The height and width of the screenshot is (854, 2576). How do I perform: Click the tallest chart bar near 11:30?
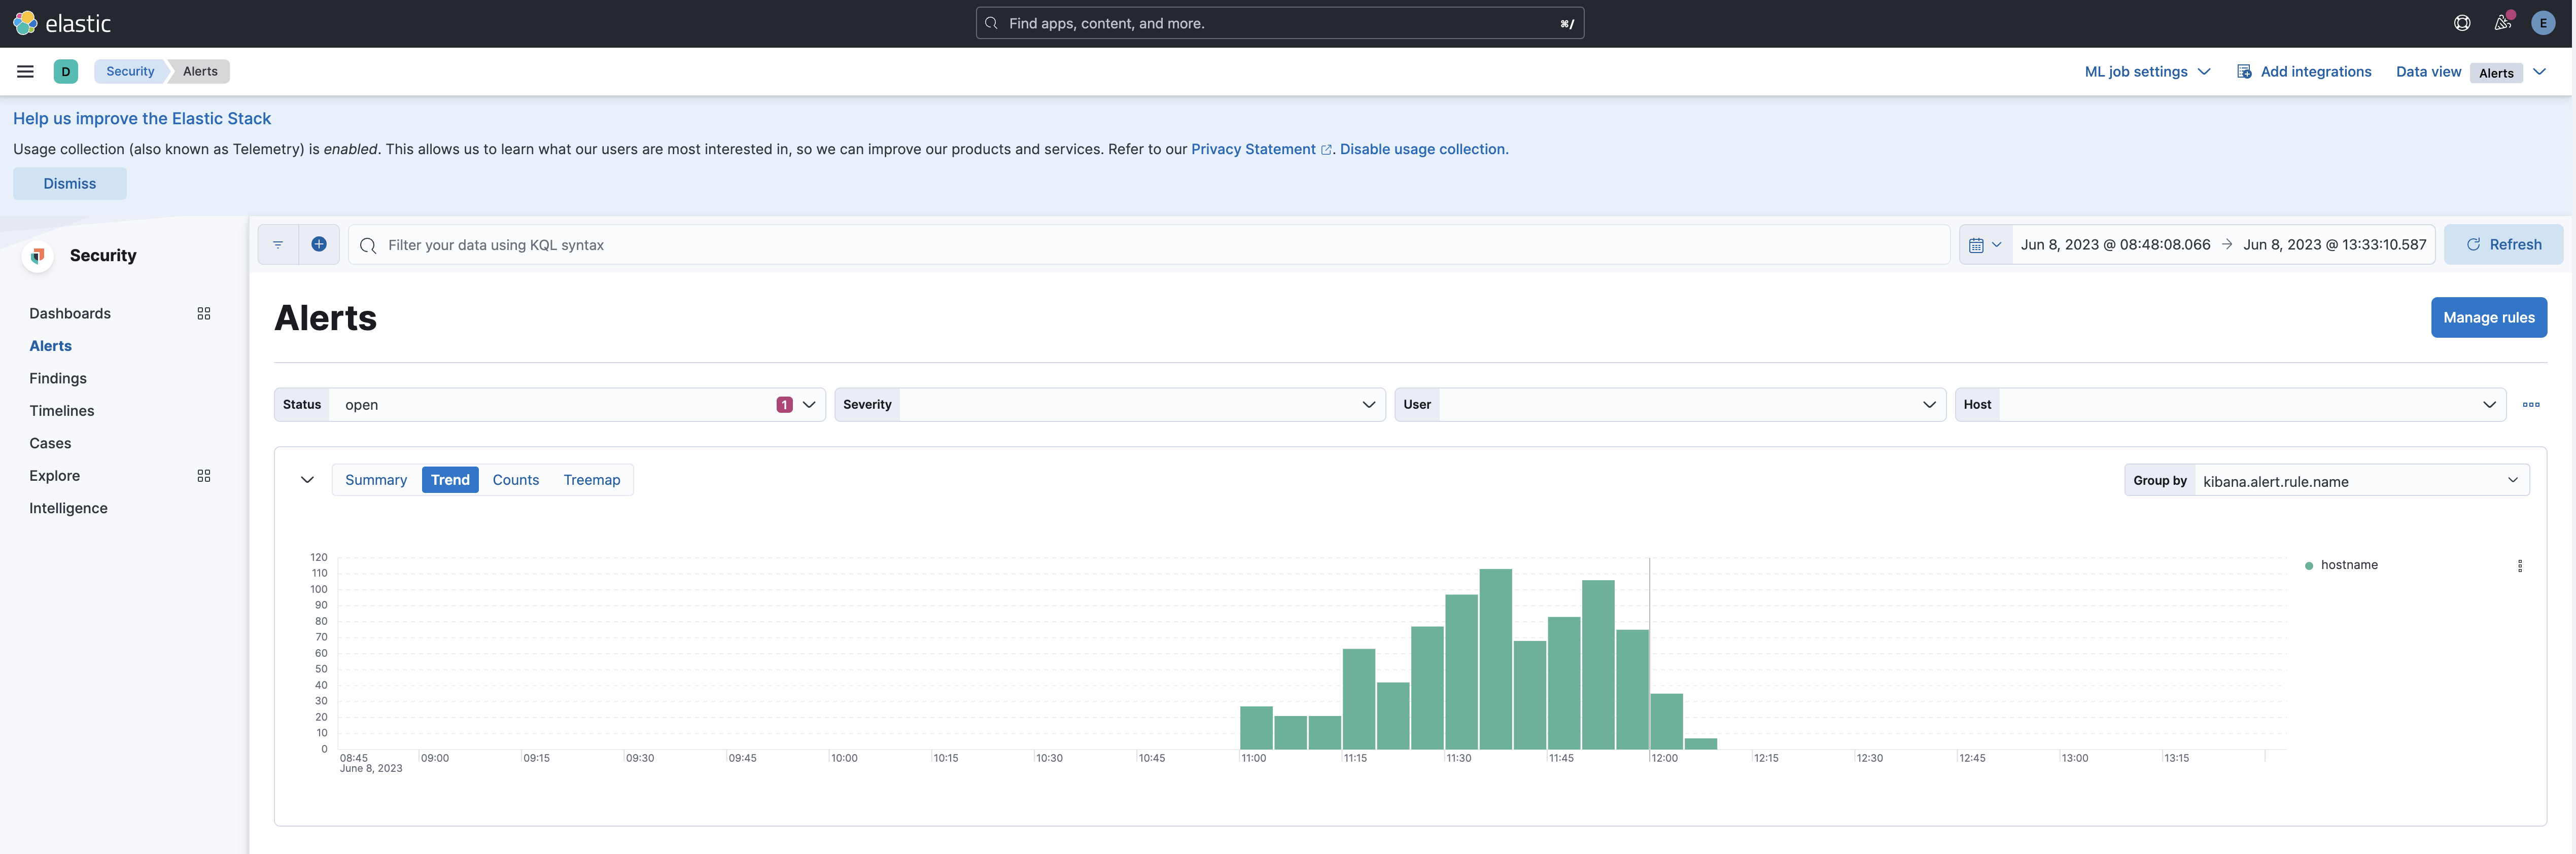coord(1495,659)
